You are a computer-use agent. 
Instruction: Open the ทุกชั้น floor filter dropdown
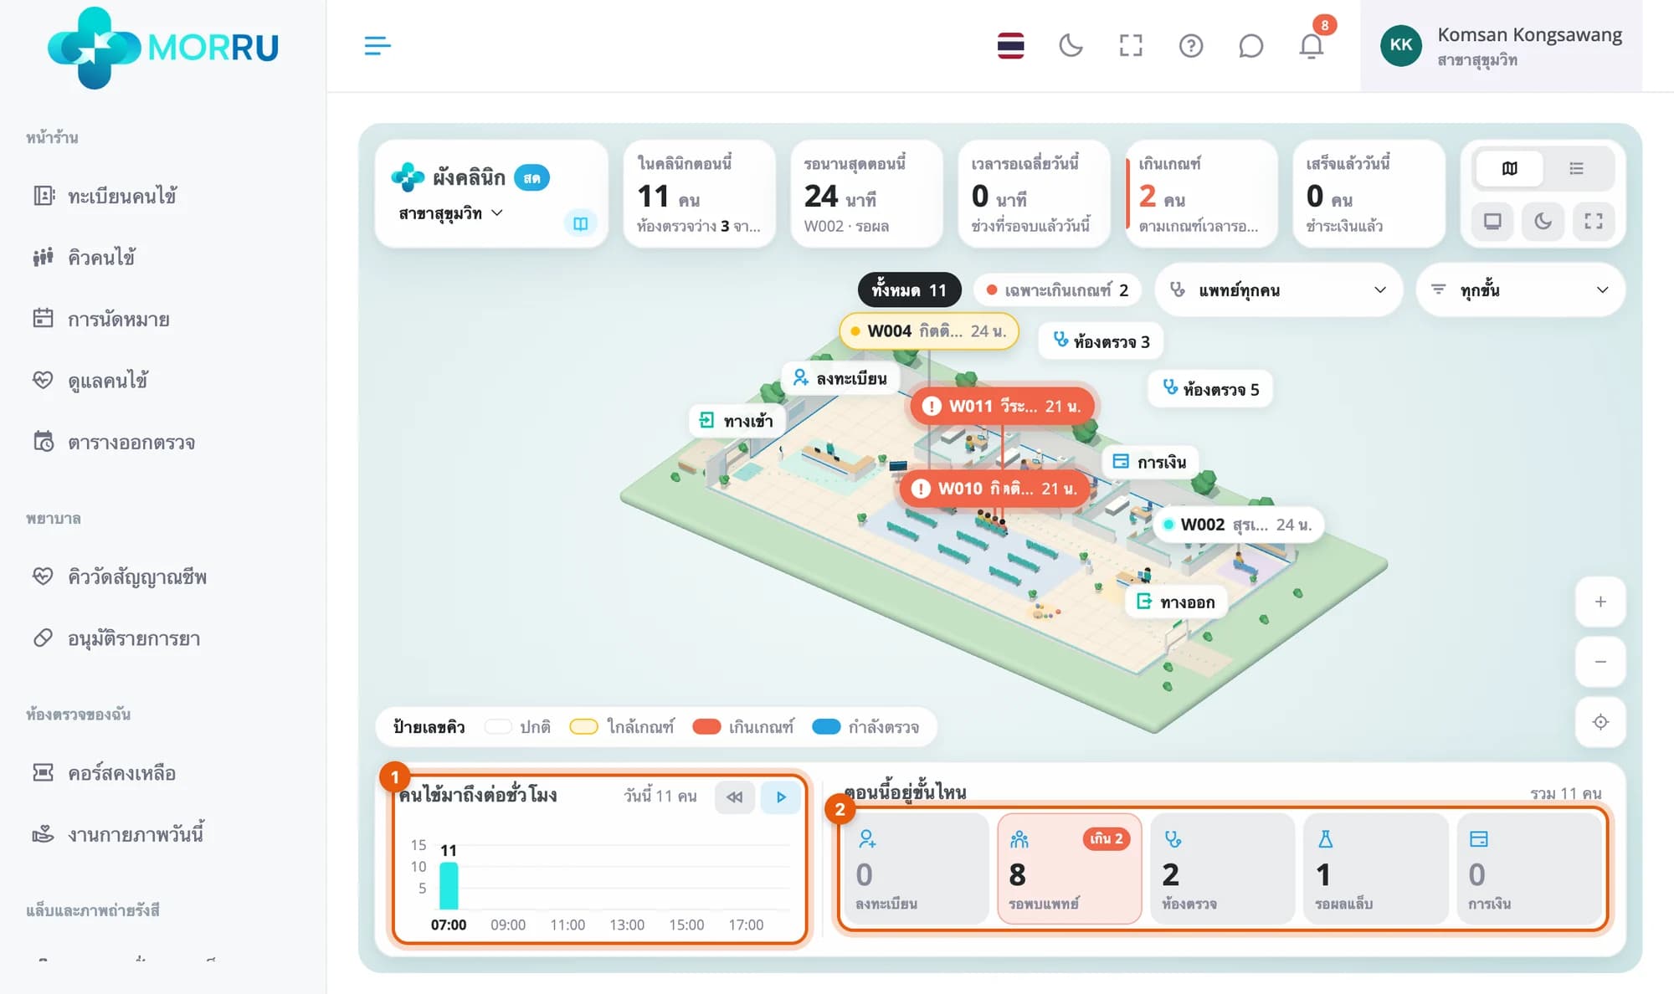pyautogui.click(x=1520, y=290)
